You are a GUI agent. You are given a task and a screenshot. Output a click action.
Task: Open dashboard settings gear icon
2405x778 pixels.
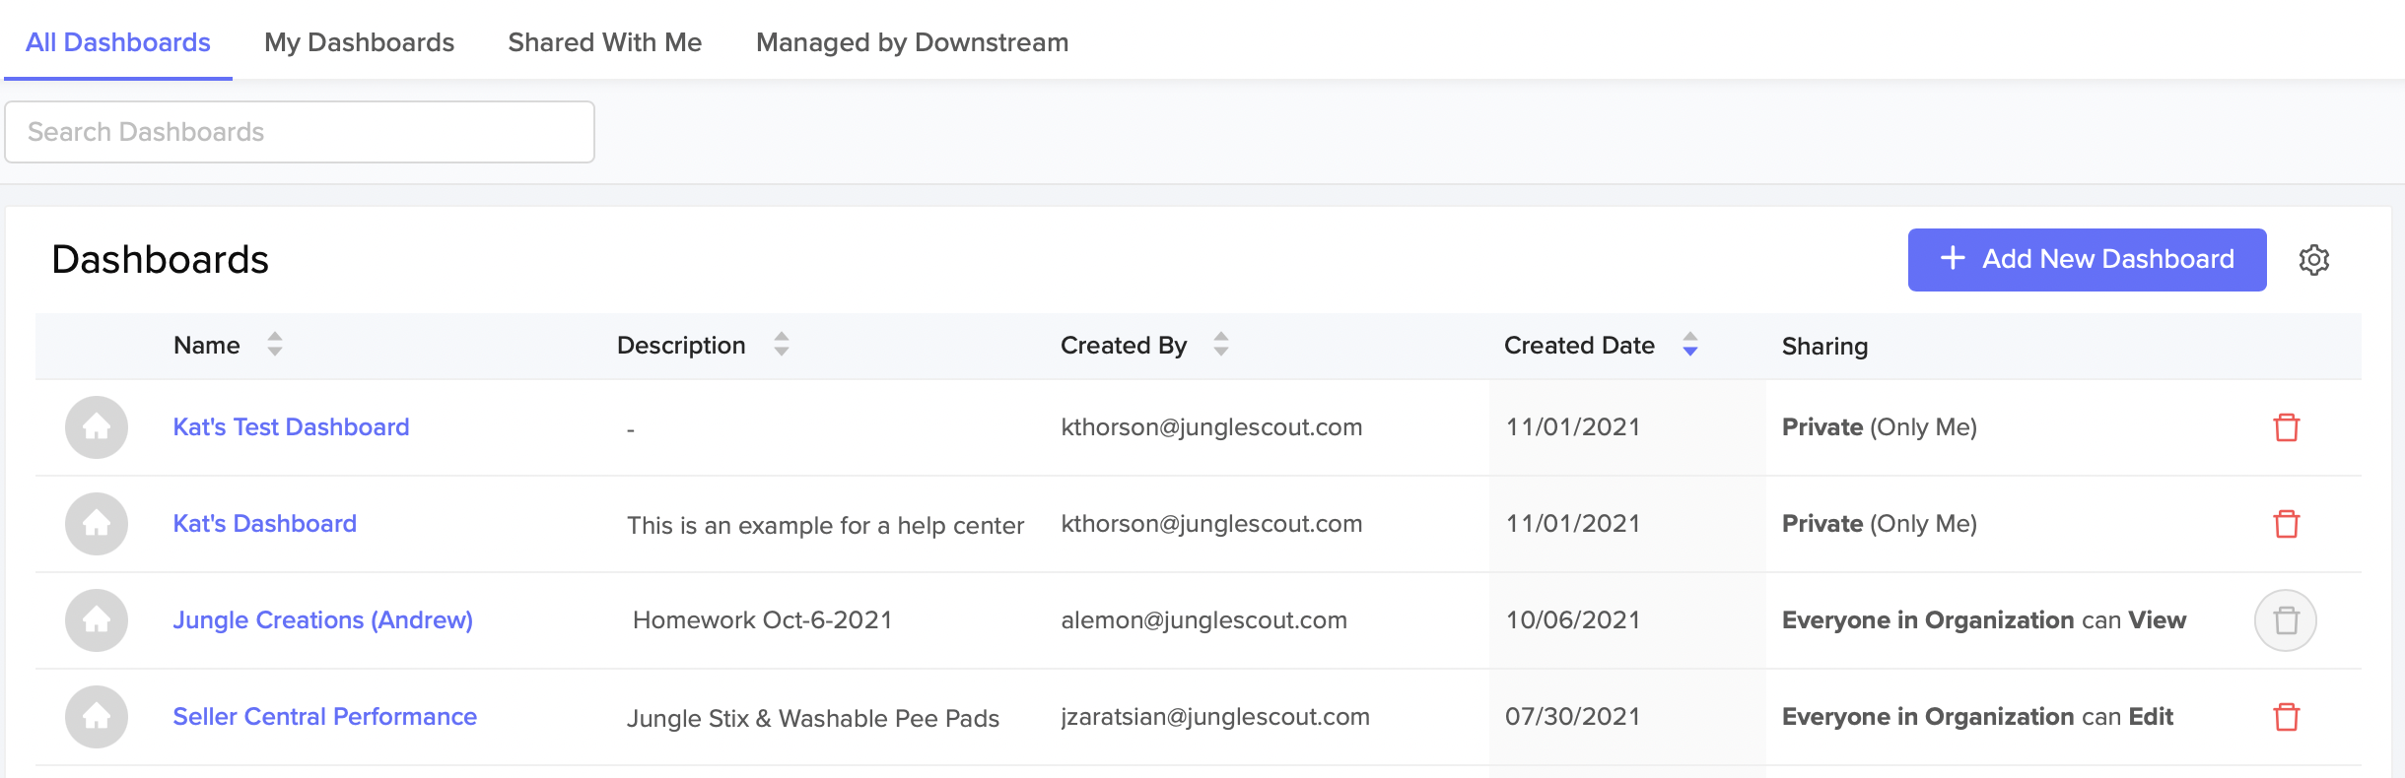2313,260
